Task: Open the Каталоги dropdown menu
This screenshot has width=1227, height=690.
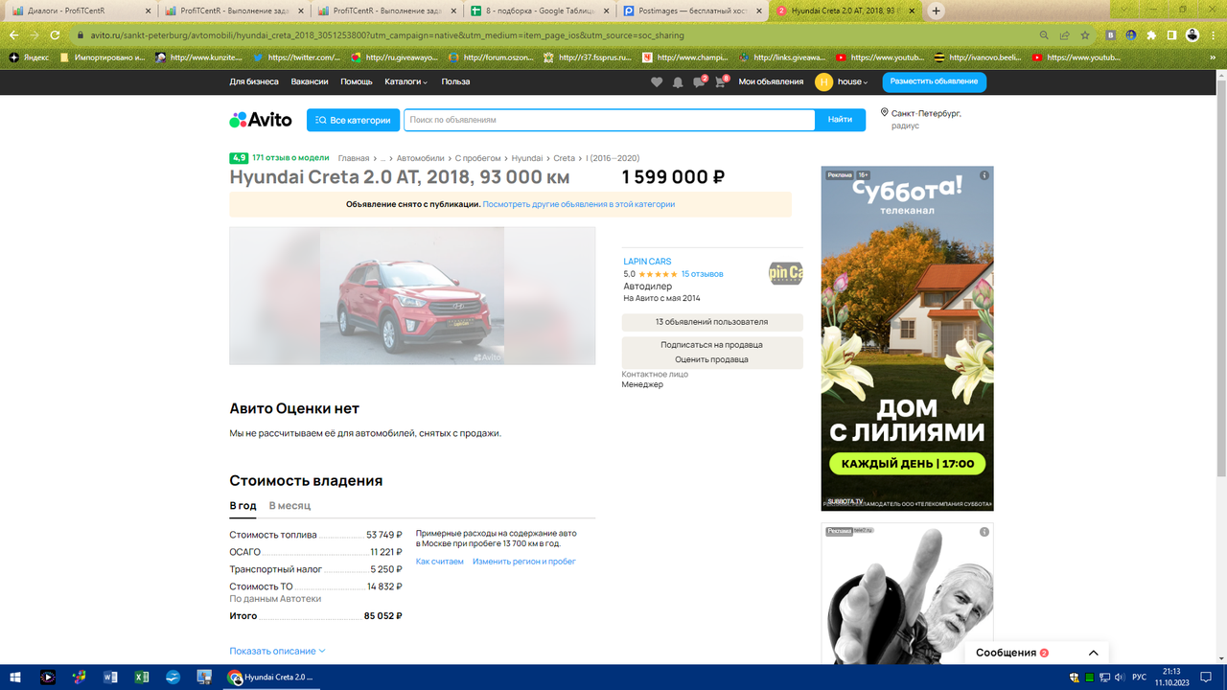Action: click(x=402, y=81)
